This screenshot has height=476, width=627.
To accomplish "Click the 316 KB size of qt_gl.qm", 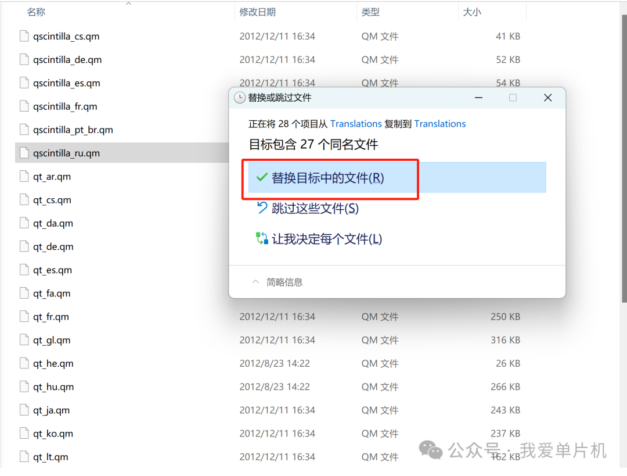I will [x=506, y=340].
